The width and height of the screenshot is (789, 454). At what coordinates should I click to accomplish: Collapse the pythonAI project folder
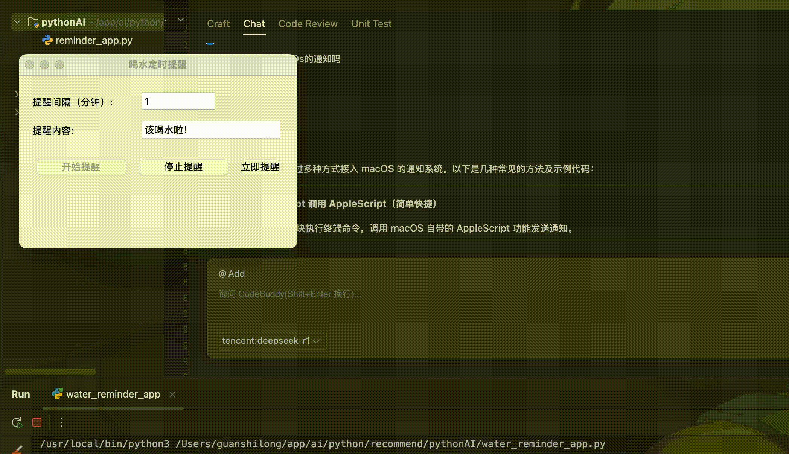point(17,22)
